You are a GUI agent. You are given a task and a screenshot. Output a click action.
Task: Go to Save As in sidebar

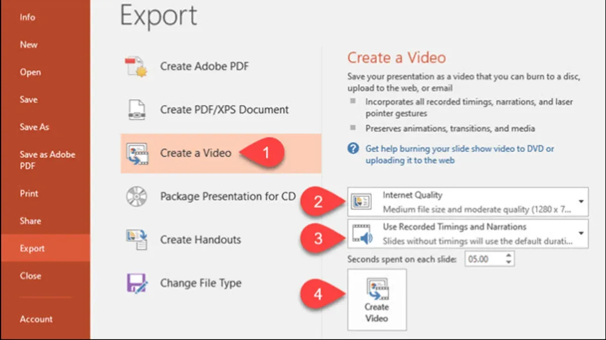(x=34, y=127)
